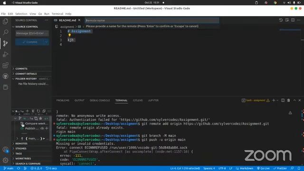The height and width of the screenshot is (171, 304).
Task: Click the plus icon beside Publish row
Action: click(x=47, y=128)
